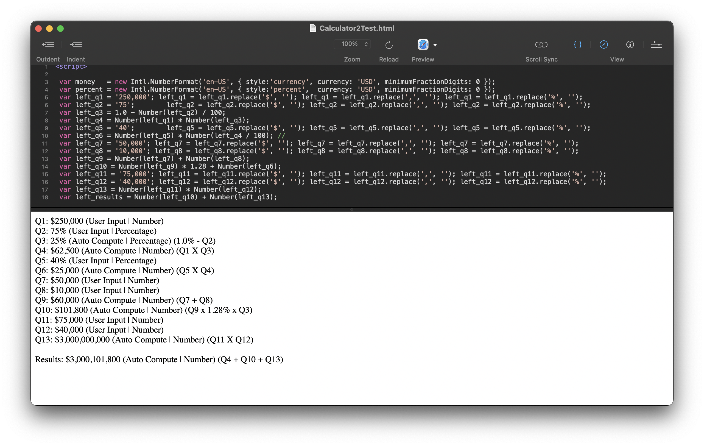Click the split divider between editor and preview
Image resolution: width=704 pixels, height=446 pixels.
point(352,209)
